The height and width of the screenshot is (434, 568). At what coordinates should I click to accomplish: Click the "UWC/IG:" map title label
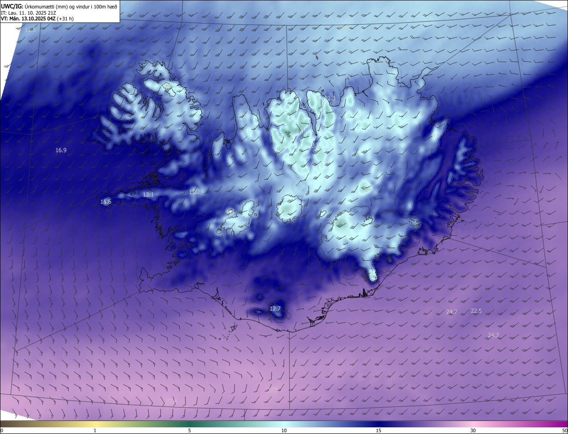[x=12, y=6]
